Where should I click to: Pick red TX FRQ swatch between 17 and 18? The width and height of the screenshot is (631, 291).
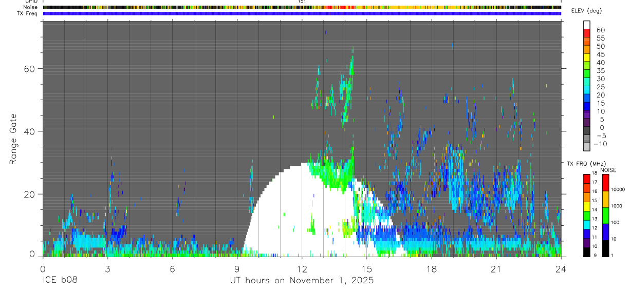pos(587,179)
